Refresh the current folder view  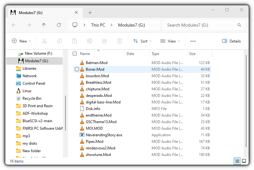click(x=59, y=25)
